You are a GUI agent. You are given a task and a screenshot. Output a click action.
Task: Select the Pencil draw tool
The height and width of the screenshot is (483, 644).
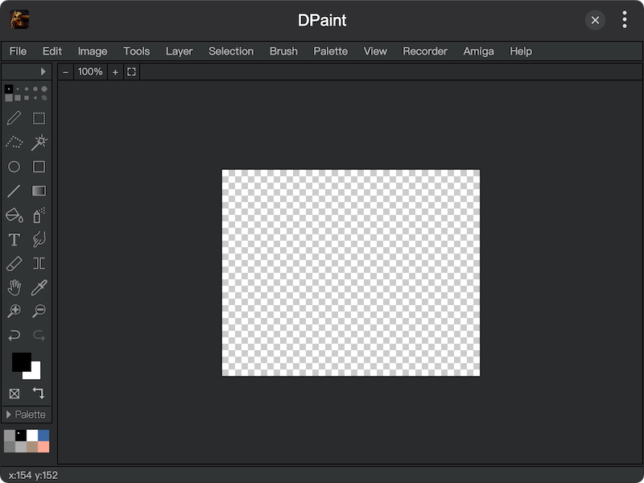(x=14, y=118)
